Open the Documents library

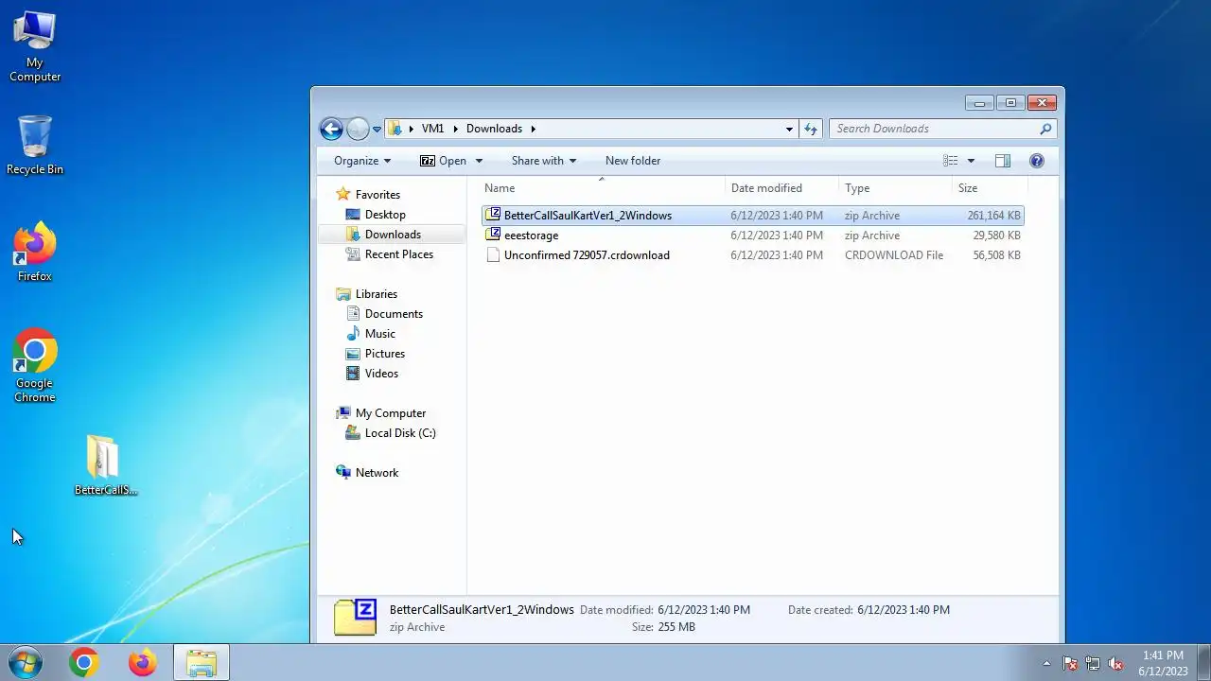394,313
